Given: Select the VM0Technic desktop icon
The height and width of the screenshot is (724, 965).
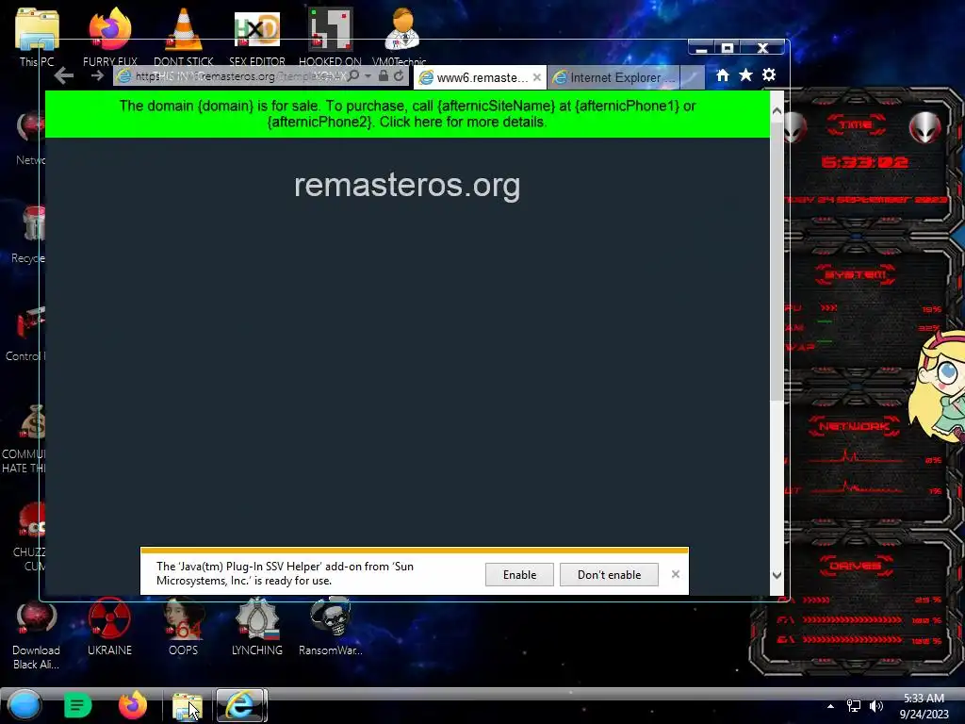Looking at the screenshot, I should coord(400,37).
